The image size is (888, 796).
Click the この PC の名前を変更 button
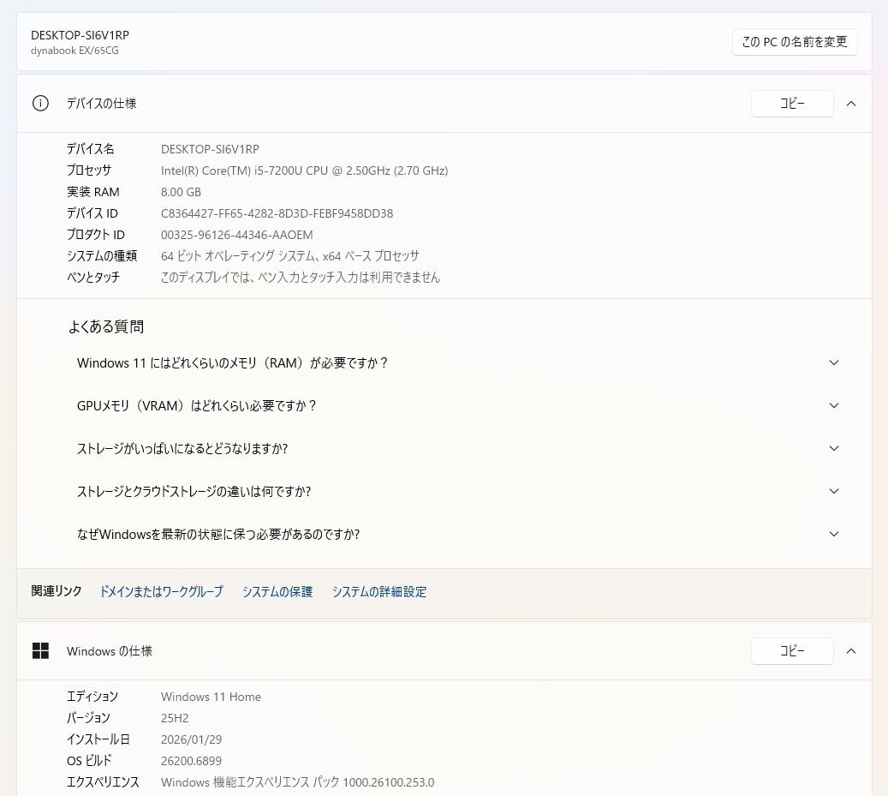pyautogui.click(x=794, y=42)
